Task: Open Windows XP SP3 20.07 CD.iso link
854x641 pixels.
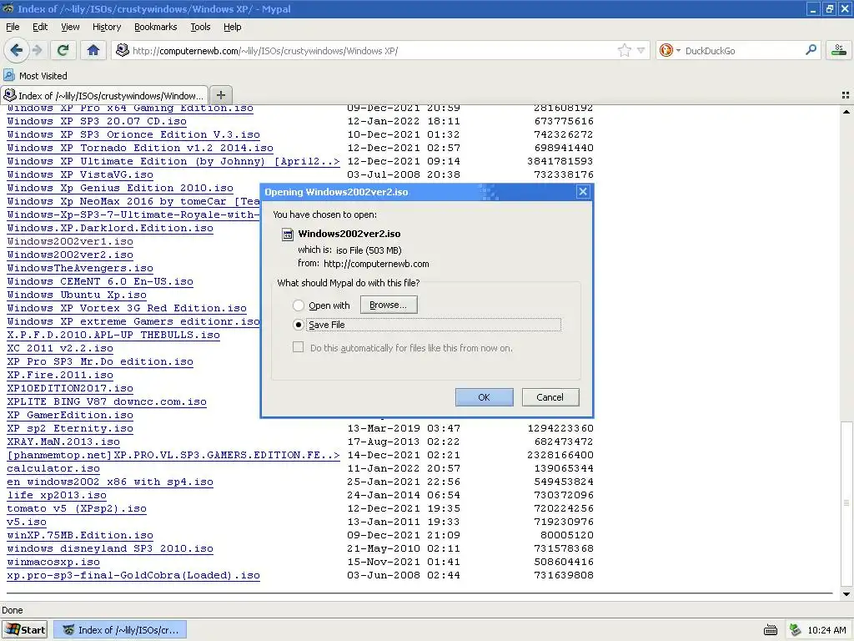Action: (97, 121)
